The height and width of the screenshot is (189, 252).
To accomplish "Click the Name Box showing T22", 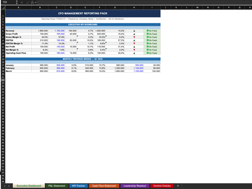I will [x=8, y=2].
